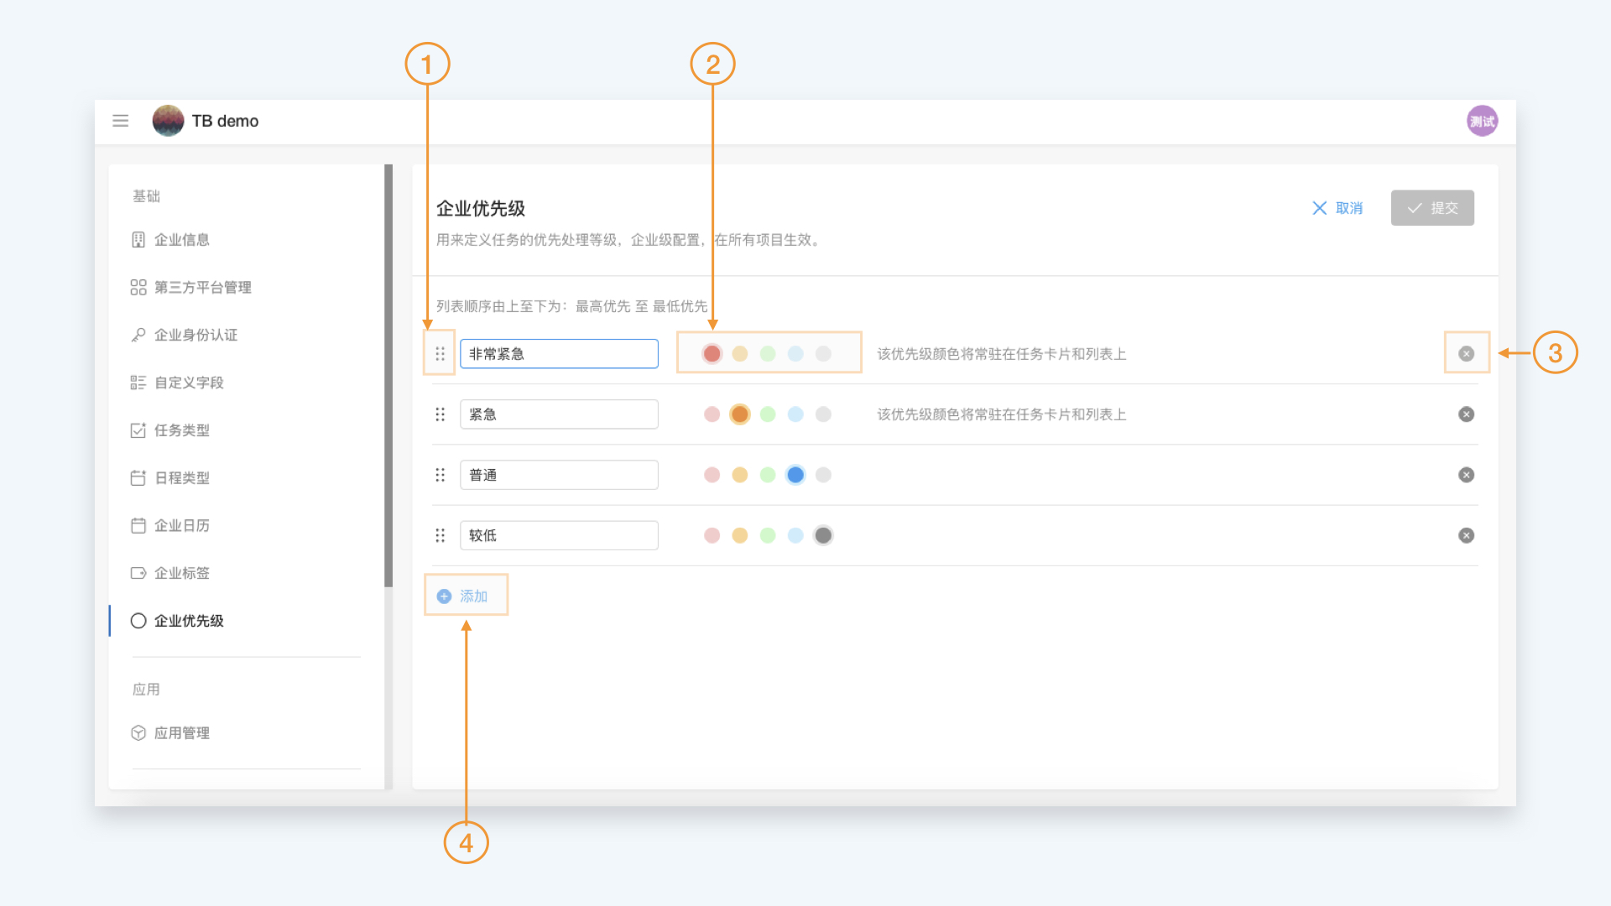Click the 企业信息 building icon

(x=138, y=240)
